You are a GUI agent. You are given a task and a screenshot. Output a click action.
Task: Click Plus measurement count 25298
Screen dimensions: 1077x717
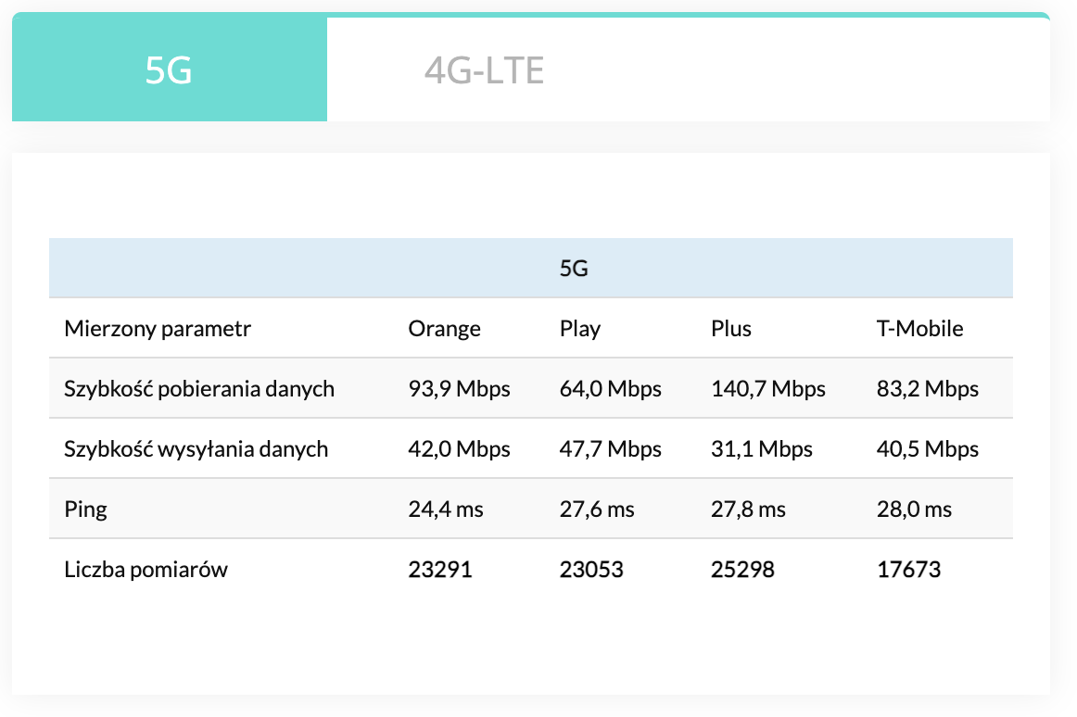[742, 570]
